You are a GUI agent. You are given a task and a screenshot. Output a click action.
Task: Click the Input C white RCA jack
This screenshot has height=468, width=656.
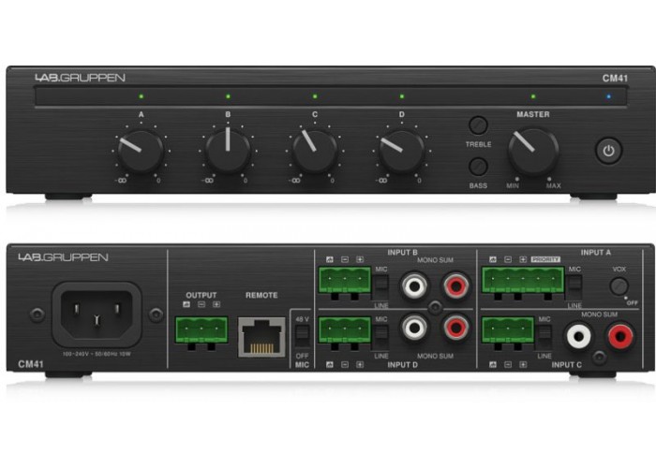(x=578, y=335)
